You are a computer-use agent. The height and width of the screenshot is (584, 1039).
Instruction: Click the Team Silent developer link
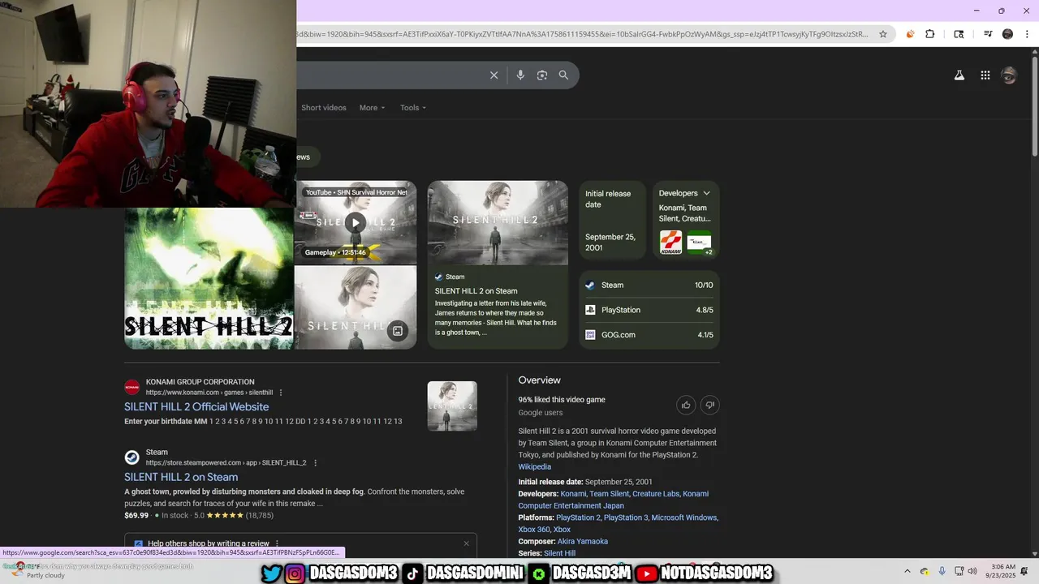coord(609,493)
